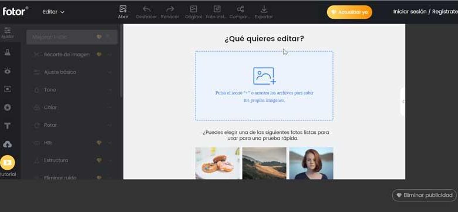Expand the Rotar section

tap(72, 125)
